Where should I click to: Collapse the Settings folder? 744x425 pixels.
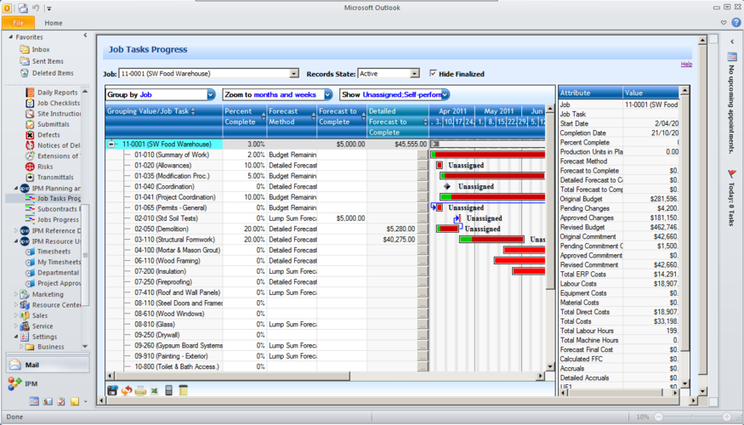pos(16,337)
